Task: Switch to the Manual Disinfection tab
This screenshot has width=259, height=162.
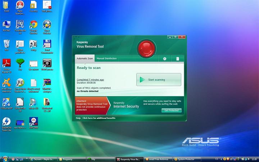Action: click(106, 58)
